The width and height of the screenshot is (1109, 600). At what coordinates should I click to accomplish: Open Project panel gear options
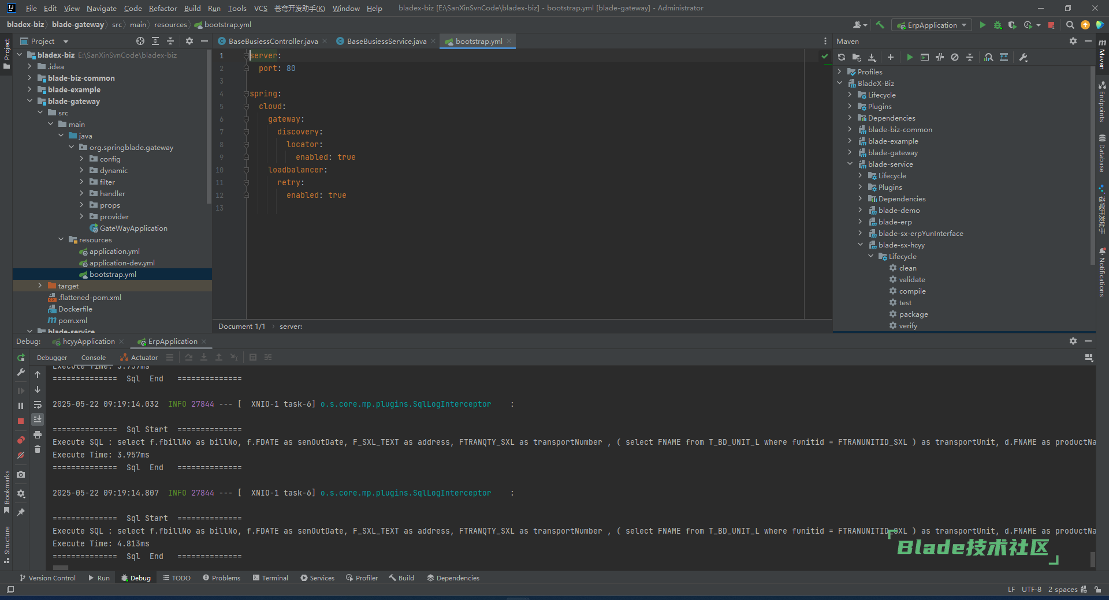pos(189,41)
